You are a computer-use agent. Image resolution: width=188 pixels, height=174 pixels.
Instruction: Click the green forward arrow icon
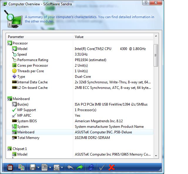pyautogui.click(x=80, y=167)
